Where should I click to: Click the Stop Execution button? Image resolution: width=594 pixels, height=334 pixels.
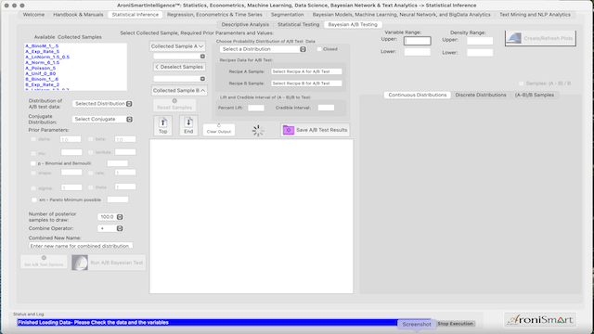tap(455, 324)
